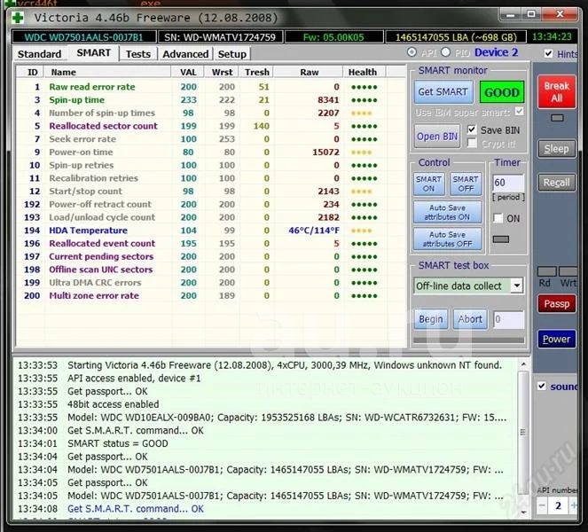Screen dimensions: 588x532
Task: Click the API number value field
Action: click(558, 505)
